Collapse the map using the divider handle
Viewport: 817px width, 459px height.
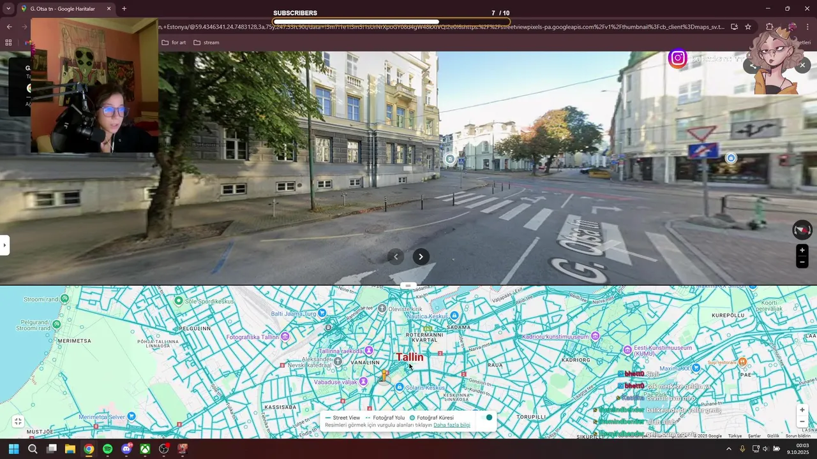[408, 286]
